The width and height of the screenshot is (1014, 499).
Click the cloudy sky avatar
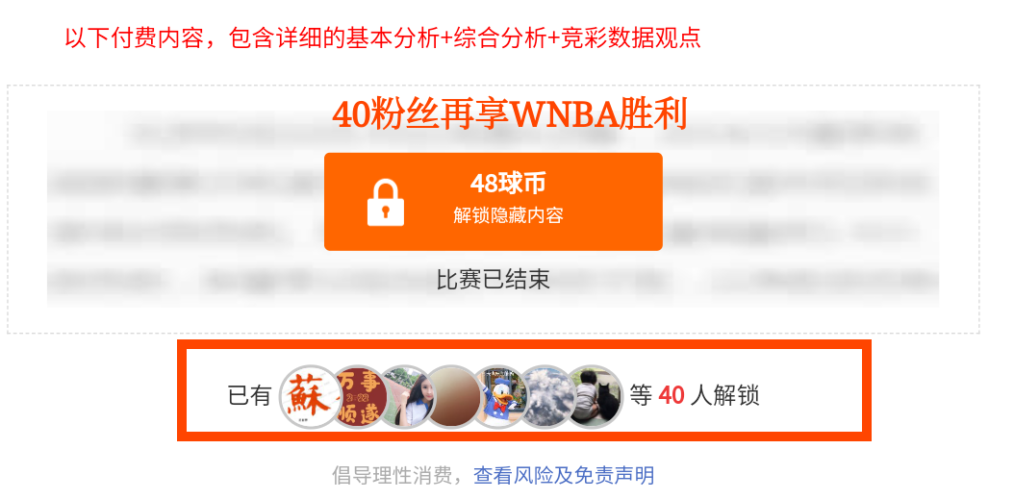click(546, 396)
